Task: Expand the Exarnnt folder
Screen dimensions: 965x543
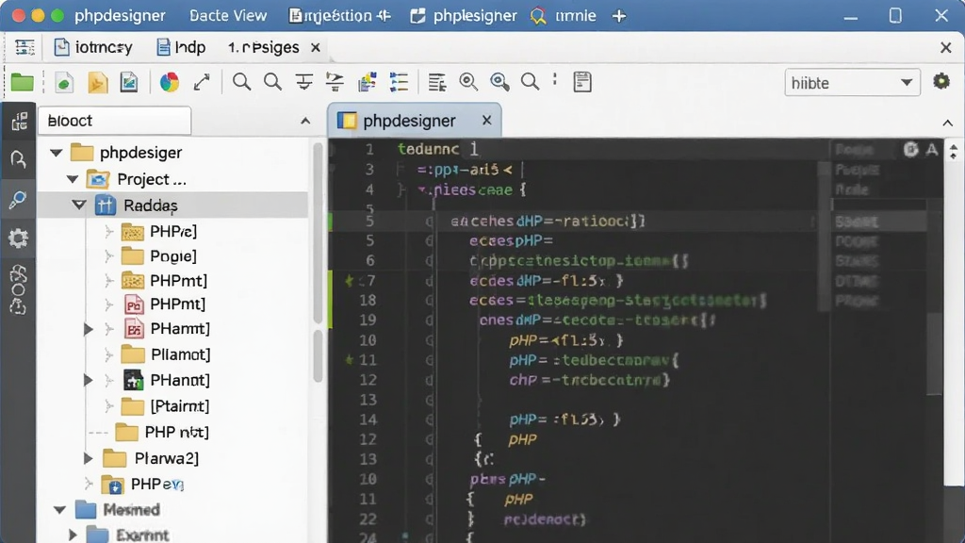Action: coord(73,535)
